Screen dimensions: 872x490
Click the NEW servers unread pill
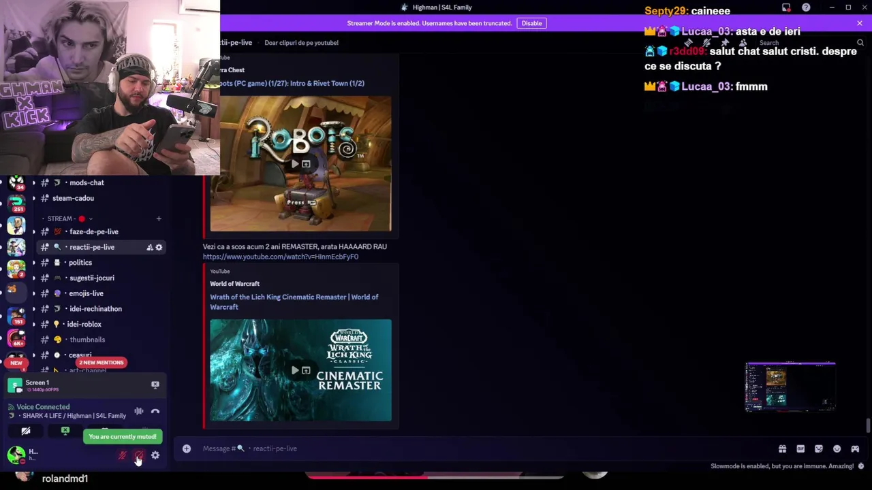[x=16, y=363]
